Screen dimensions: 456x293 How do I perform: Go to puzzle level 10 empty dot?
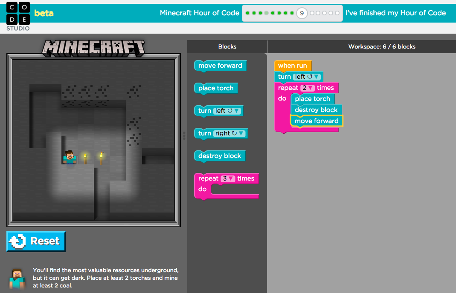[x=312, y=13]
